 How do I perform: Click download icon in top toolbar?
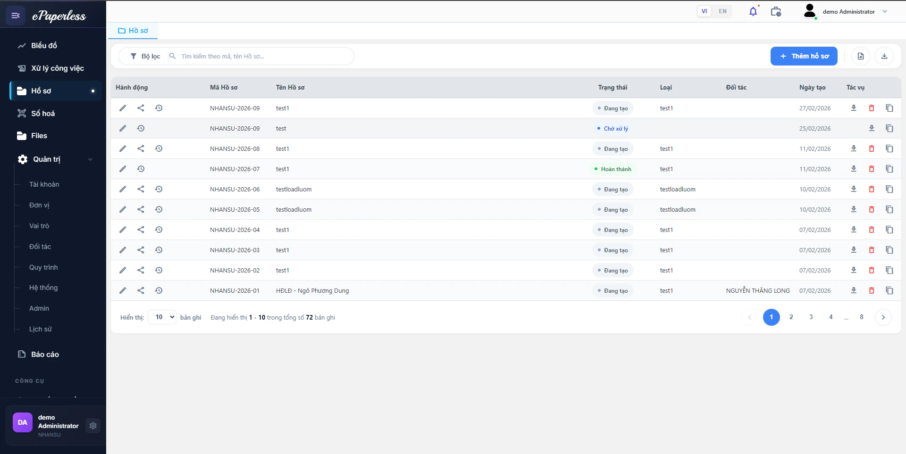[x=884, y=56]
